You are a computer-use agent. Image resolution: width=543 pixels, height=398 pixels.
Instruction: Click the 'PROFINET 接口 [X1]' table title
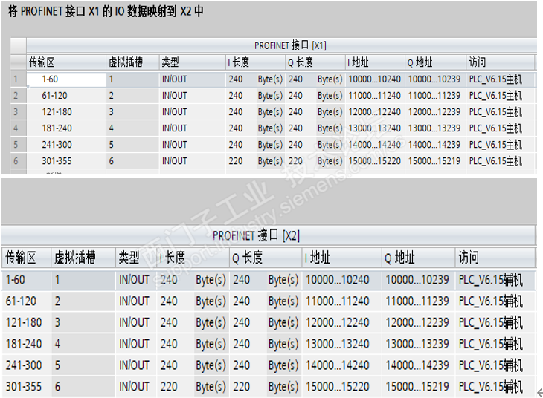pos(290,45)
